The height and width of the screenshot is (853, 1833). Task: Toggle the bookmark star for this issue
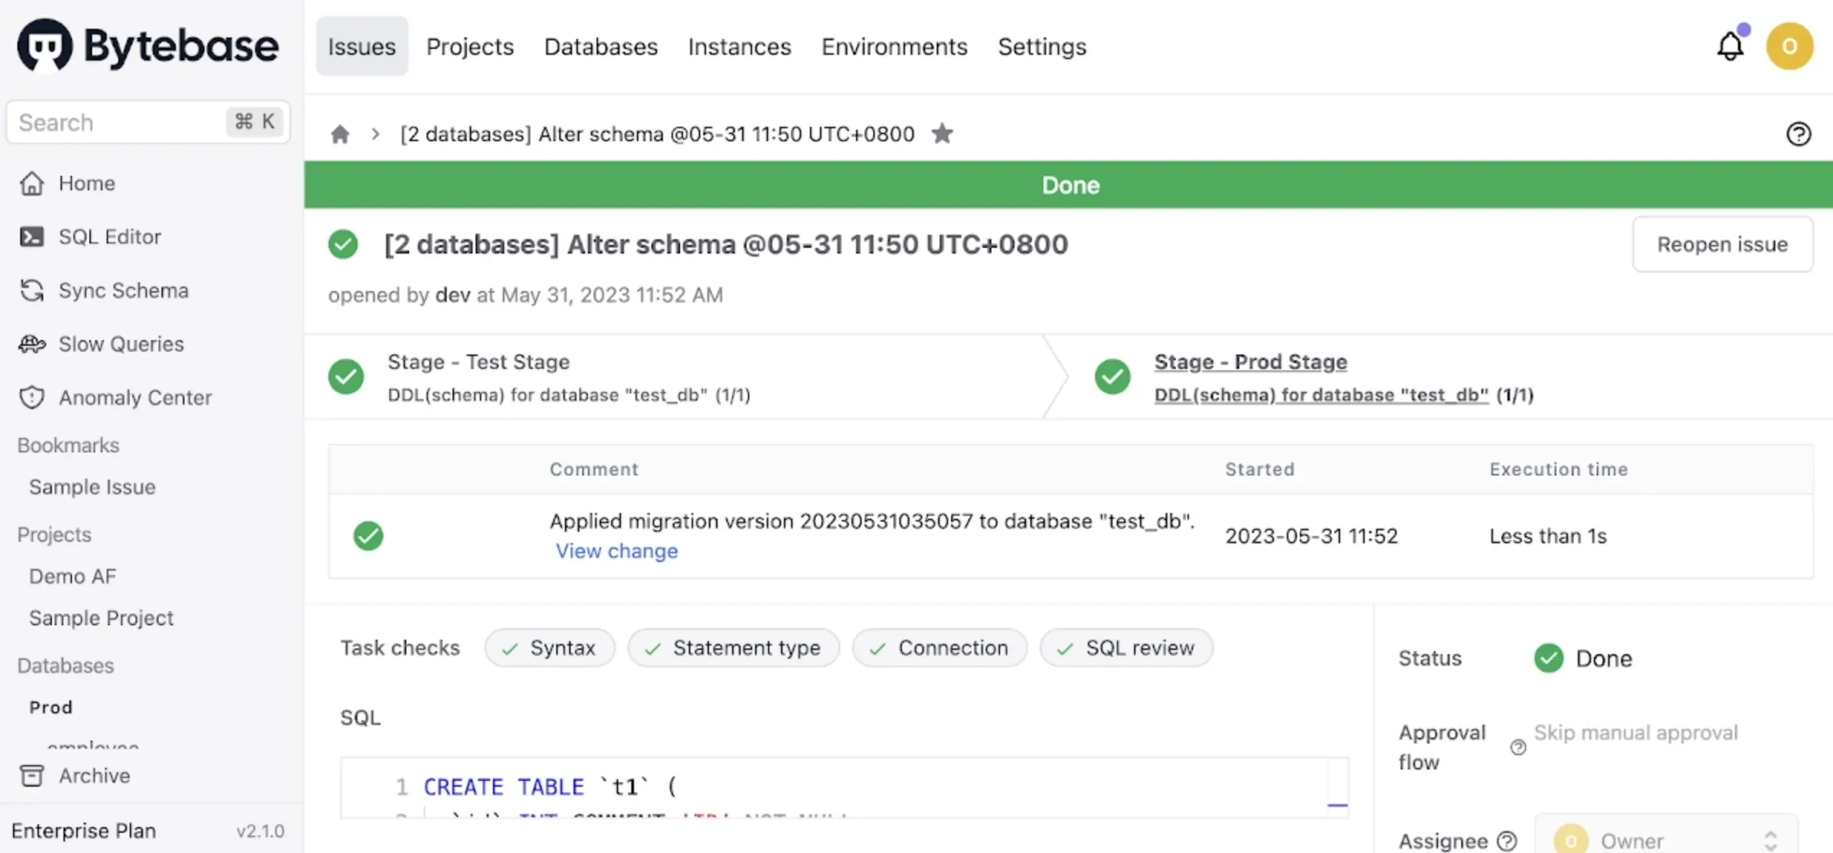tap(942, 134)
